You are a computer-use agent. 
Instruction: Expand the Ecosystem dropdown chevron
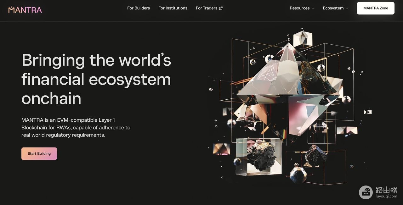347,8
